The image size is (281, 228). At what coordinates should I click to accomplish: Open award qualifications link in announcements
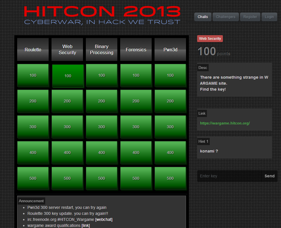tap(86, 225)
